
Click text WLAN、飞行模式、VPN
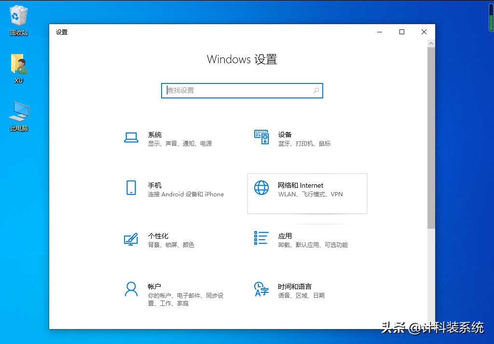coord(310,194)
